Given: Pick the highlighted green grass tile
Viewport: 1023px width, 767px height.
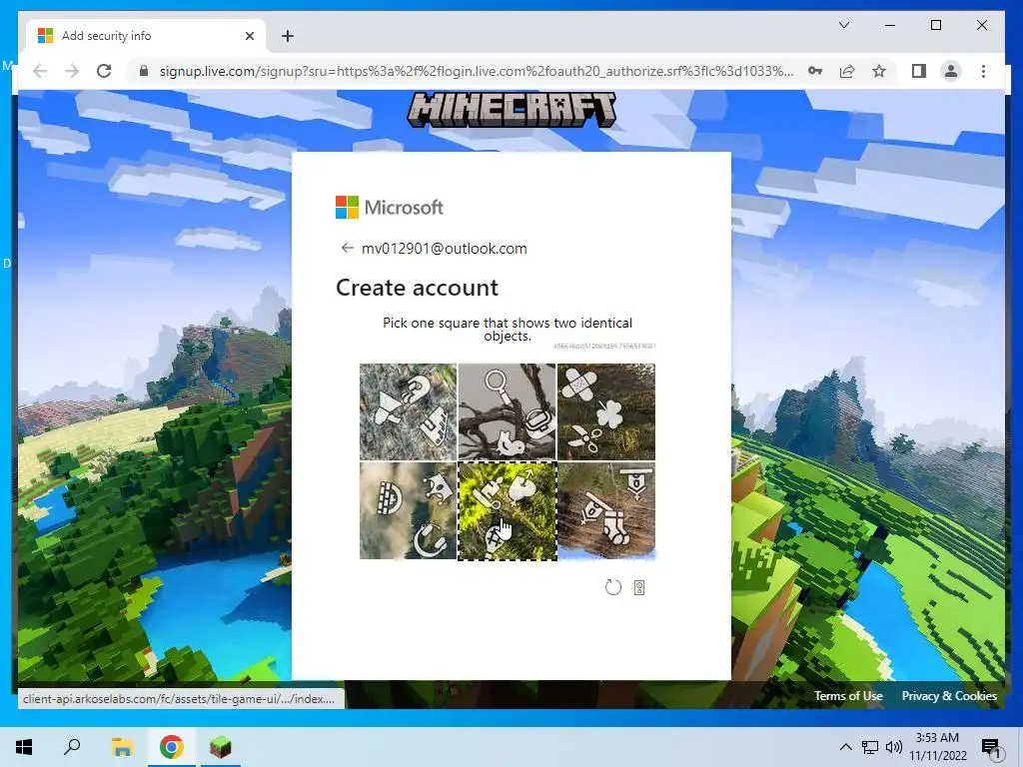Looking at the screenshot, I should click(507, 510).
